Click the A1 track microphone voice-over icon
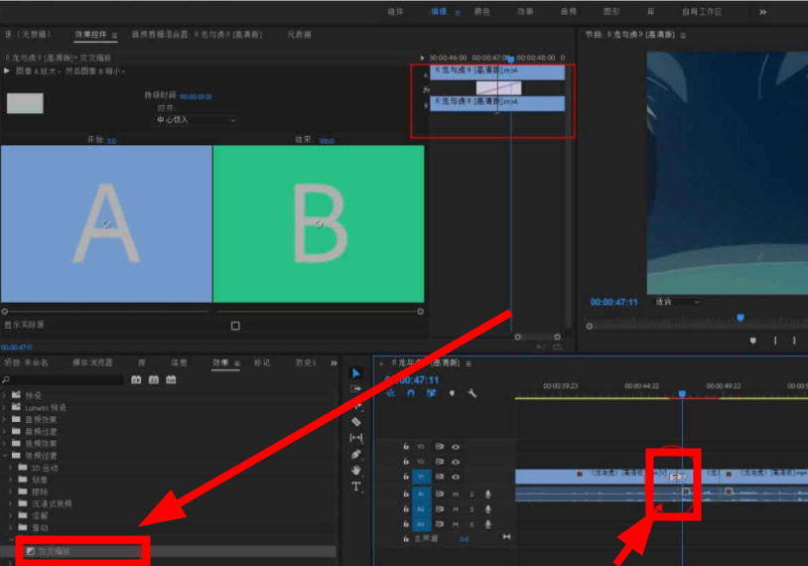This screenshot has width=808, height=566. [x=487, y=494]
